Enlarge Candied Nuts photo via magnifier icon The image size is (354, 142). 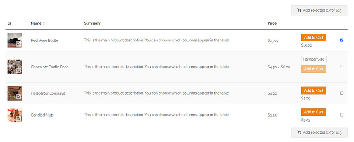coord(18,119)
